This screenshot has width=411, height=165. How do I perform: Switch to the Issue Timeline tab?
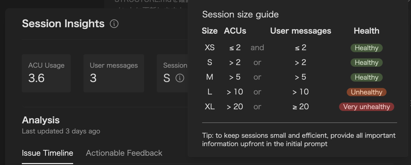coord(48,153)
